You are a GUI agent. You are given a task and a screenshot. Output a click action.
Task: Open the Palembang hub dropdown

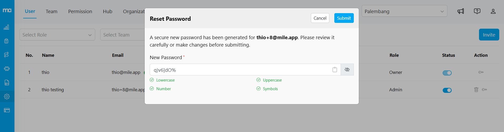[x=404, y=11]
